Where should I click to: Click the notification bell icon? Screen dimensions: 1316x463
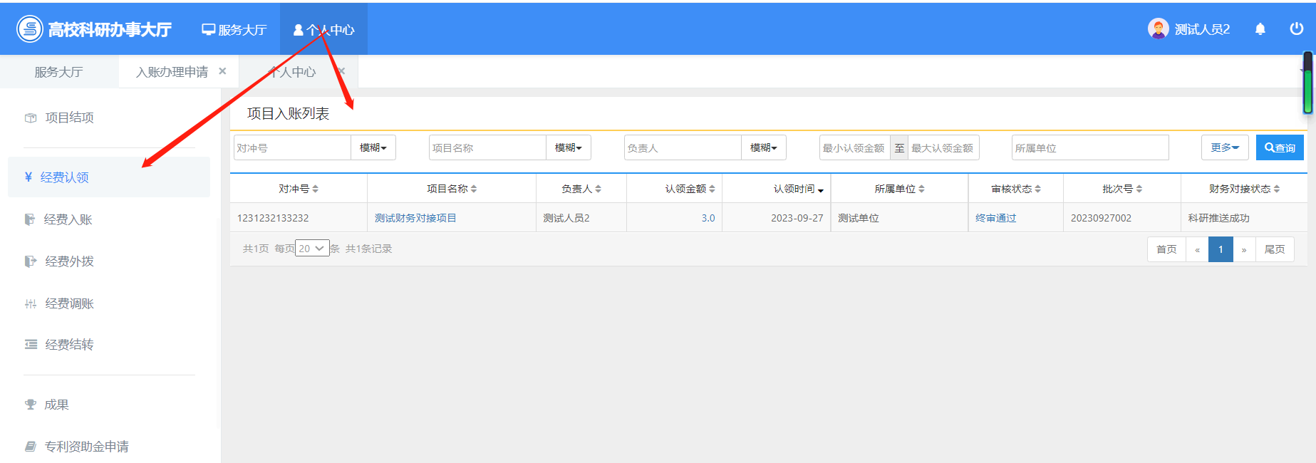click(x=1260, y=29)
